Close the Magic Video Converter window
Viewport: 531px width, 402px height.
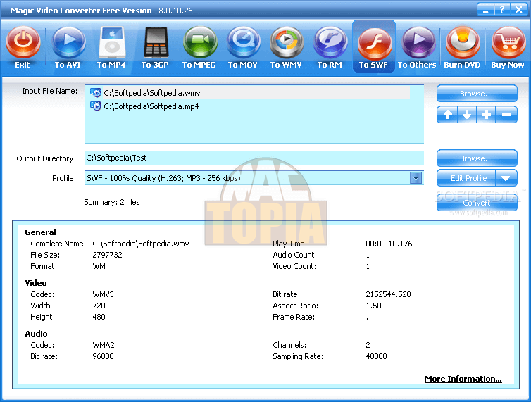[x=519, y=9]
